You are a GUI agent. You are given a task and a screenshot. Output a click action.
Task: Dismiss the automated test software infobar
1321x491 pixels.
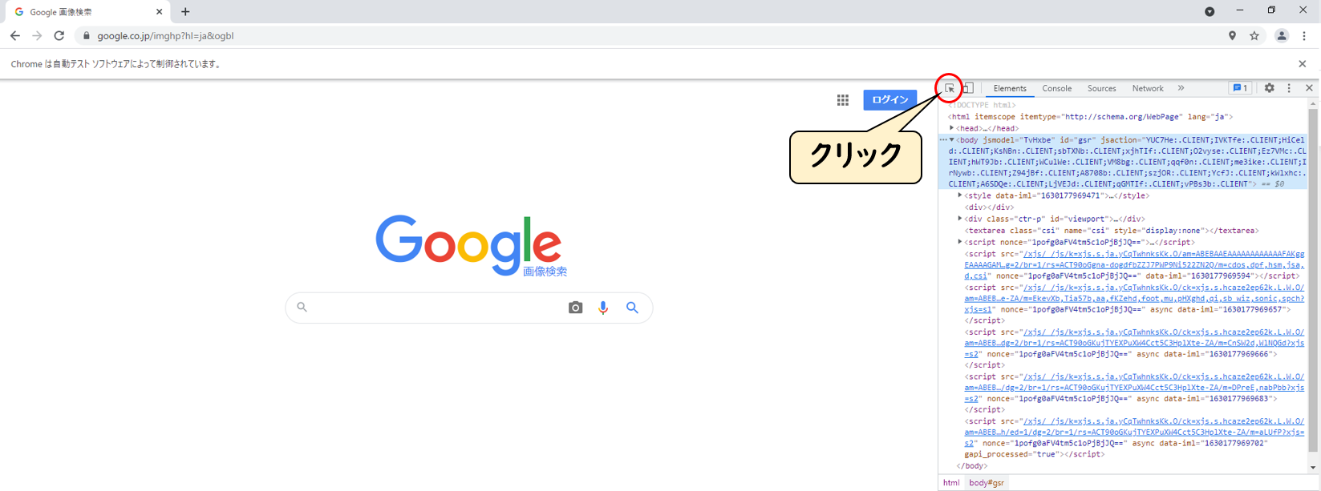1303,64
